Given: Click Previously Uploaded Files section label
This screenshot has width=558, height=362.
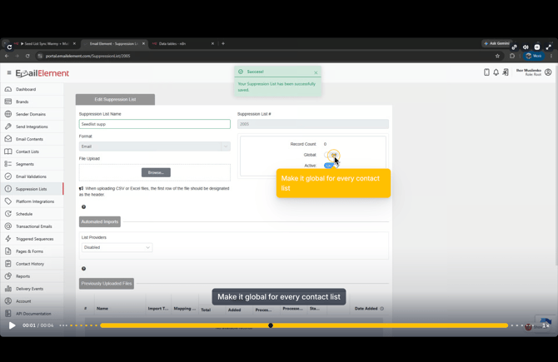Looking at the screenshot, I should 107,284.
